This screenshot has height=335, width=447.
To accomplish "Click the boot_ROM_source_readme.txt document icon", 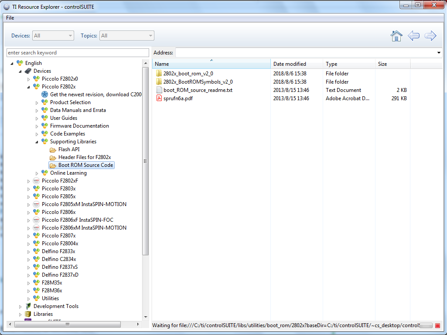I will point(159,90).
